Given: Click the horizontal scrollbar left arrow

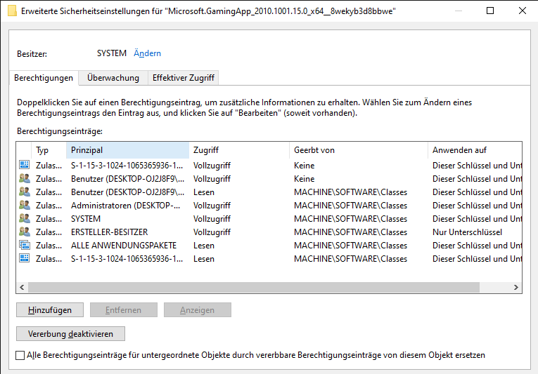Looking at the screenshot, I should tap(22, 288).
